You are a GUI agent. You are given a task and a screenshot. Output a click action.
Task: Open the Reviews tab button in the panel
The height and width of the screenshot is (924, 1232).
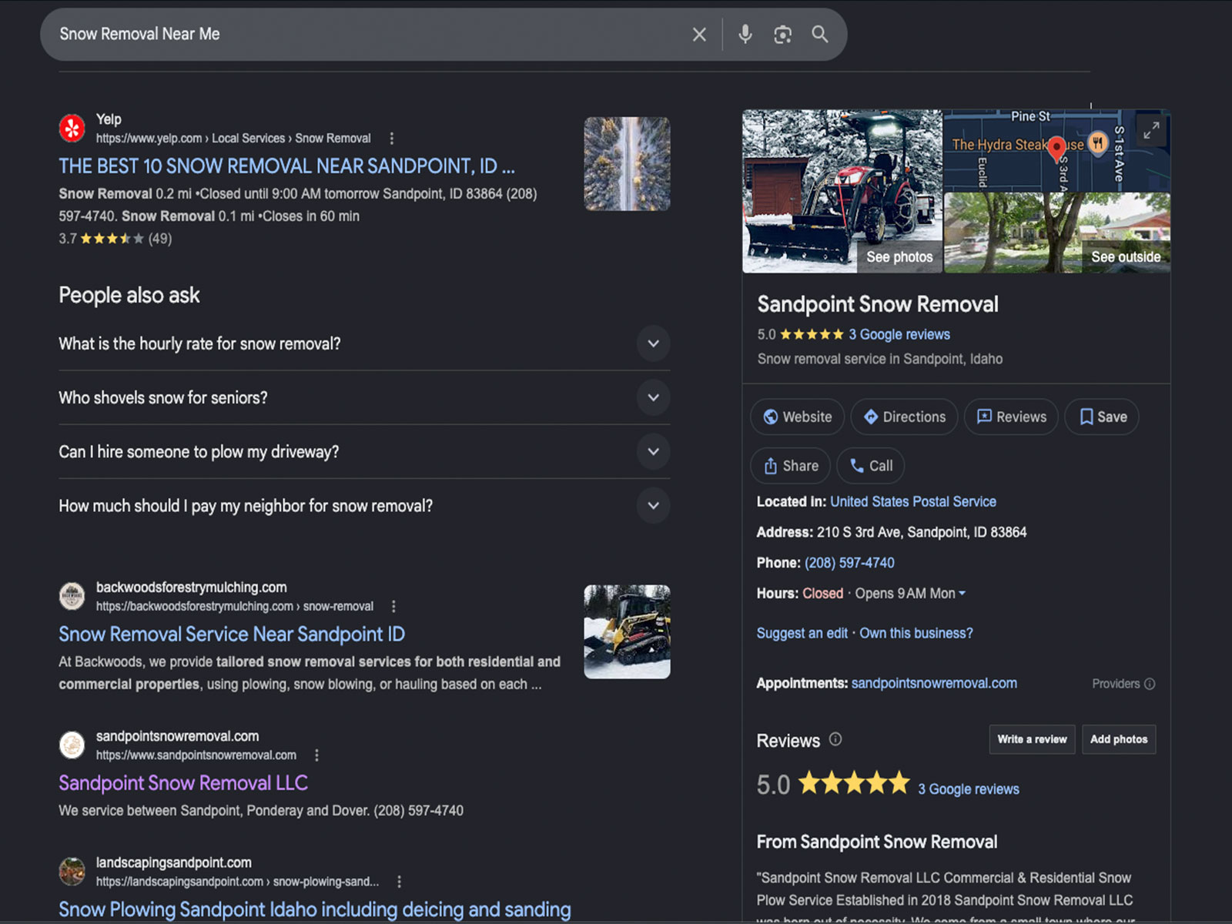[1011, 417]
